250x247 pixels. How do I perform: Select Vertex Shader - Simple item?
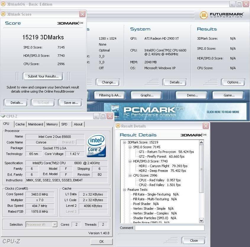tap(153, 209)
